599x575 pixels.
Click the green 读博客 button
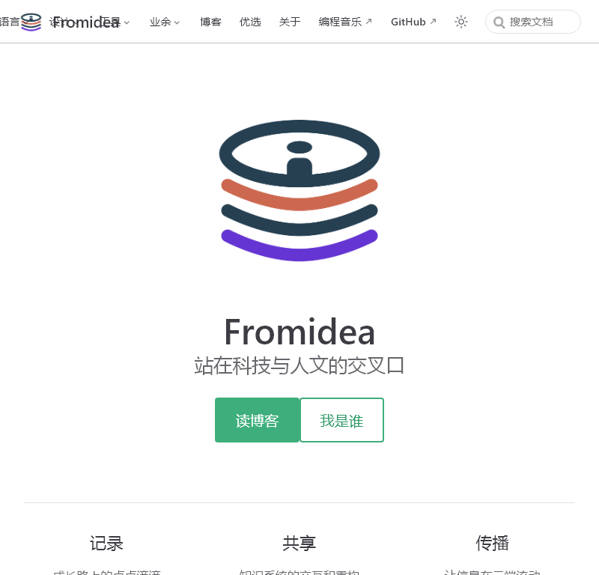(x=257, y=420)
